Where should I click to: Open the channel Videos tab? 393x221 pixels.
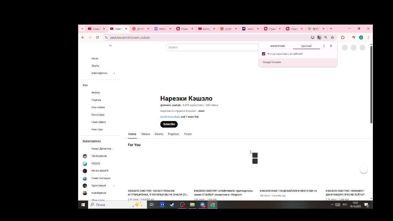[146, 134]
